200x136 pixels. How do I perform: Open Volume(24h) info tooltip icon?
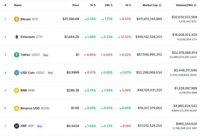click(195, 5)
